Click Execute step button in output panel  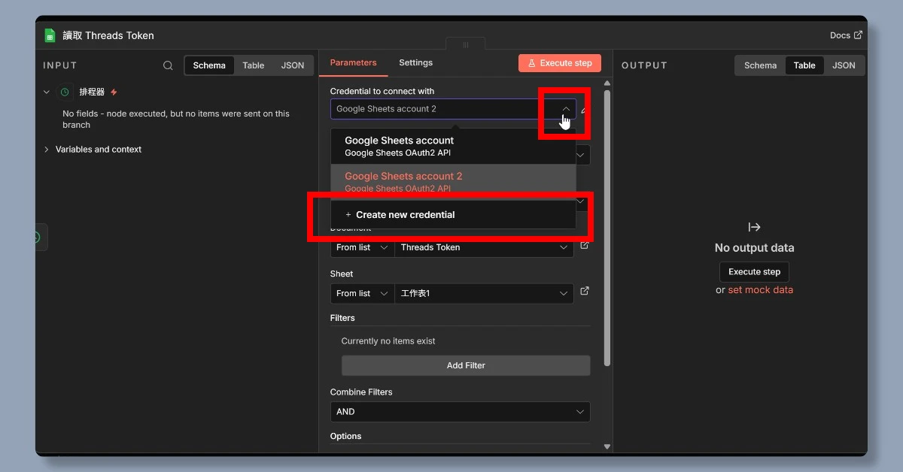[x=754, y=272]
